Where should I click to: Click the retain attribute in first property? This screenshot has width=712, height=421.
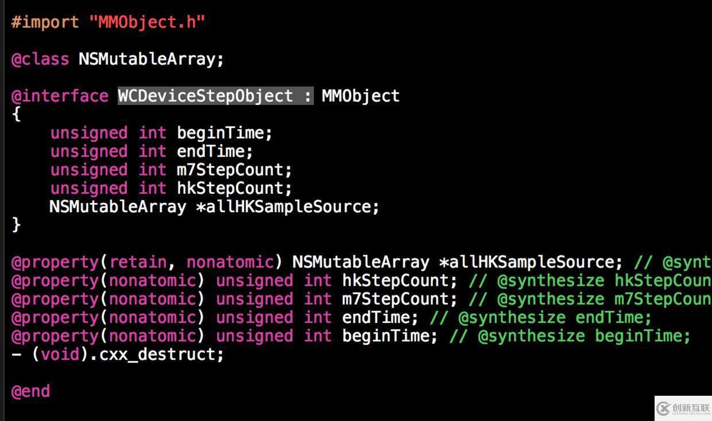pyautogui.click(x=138, y=262)
